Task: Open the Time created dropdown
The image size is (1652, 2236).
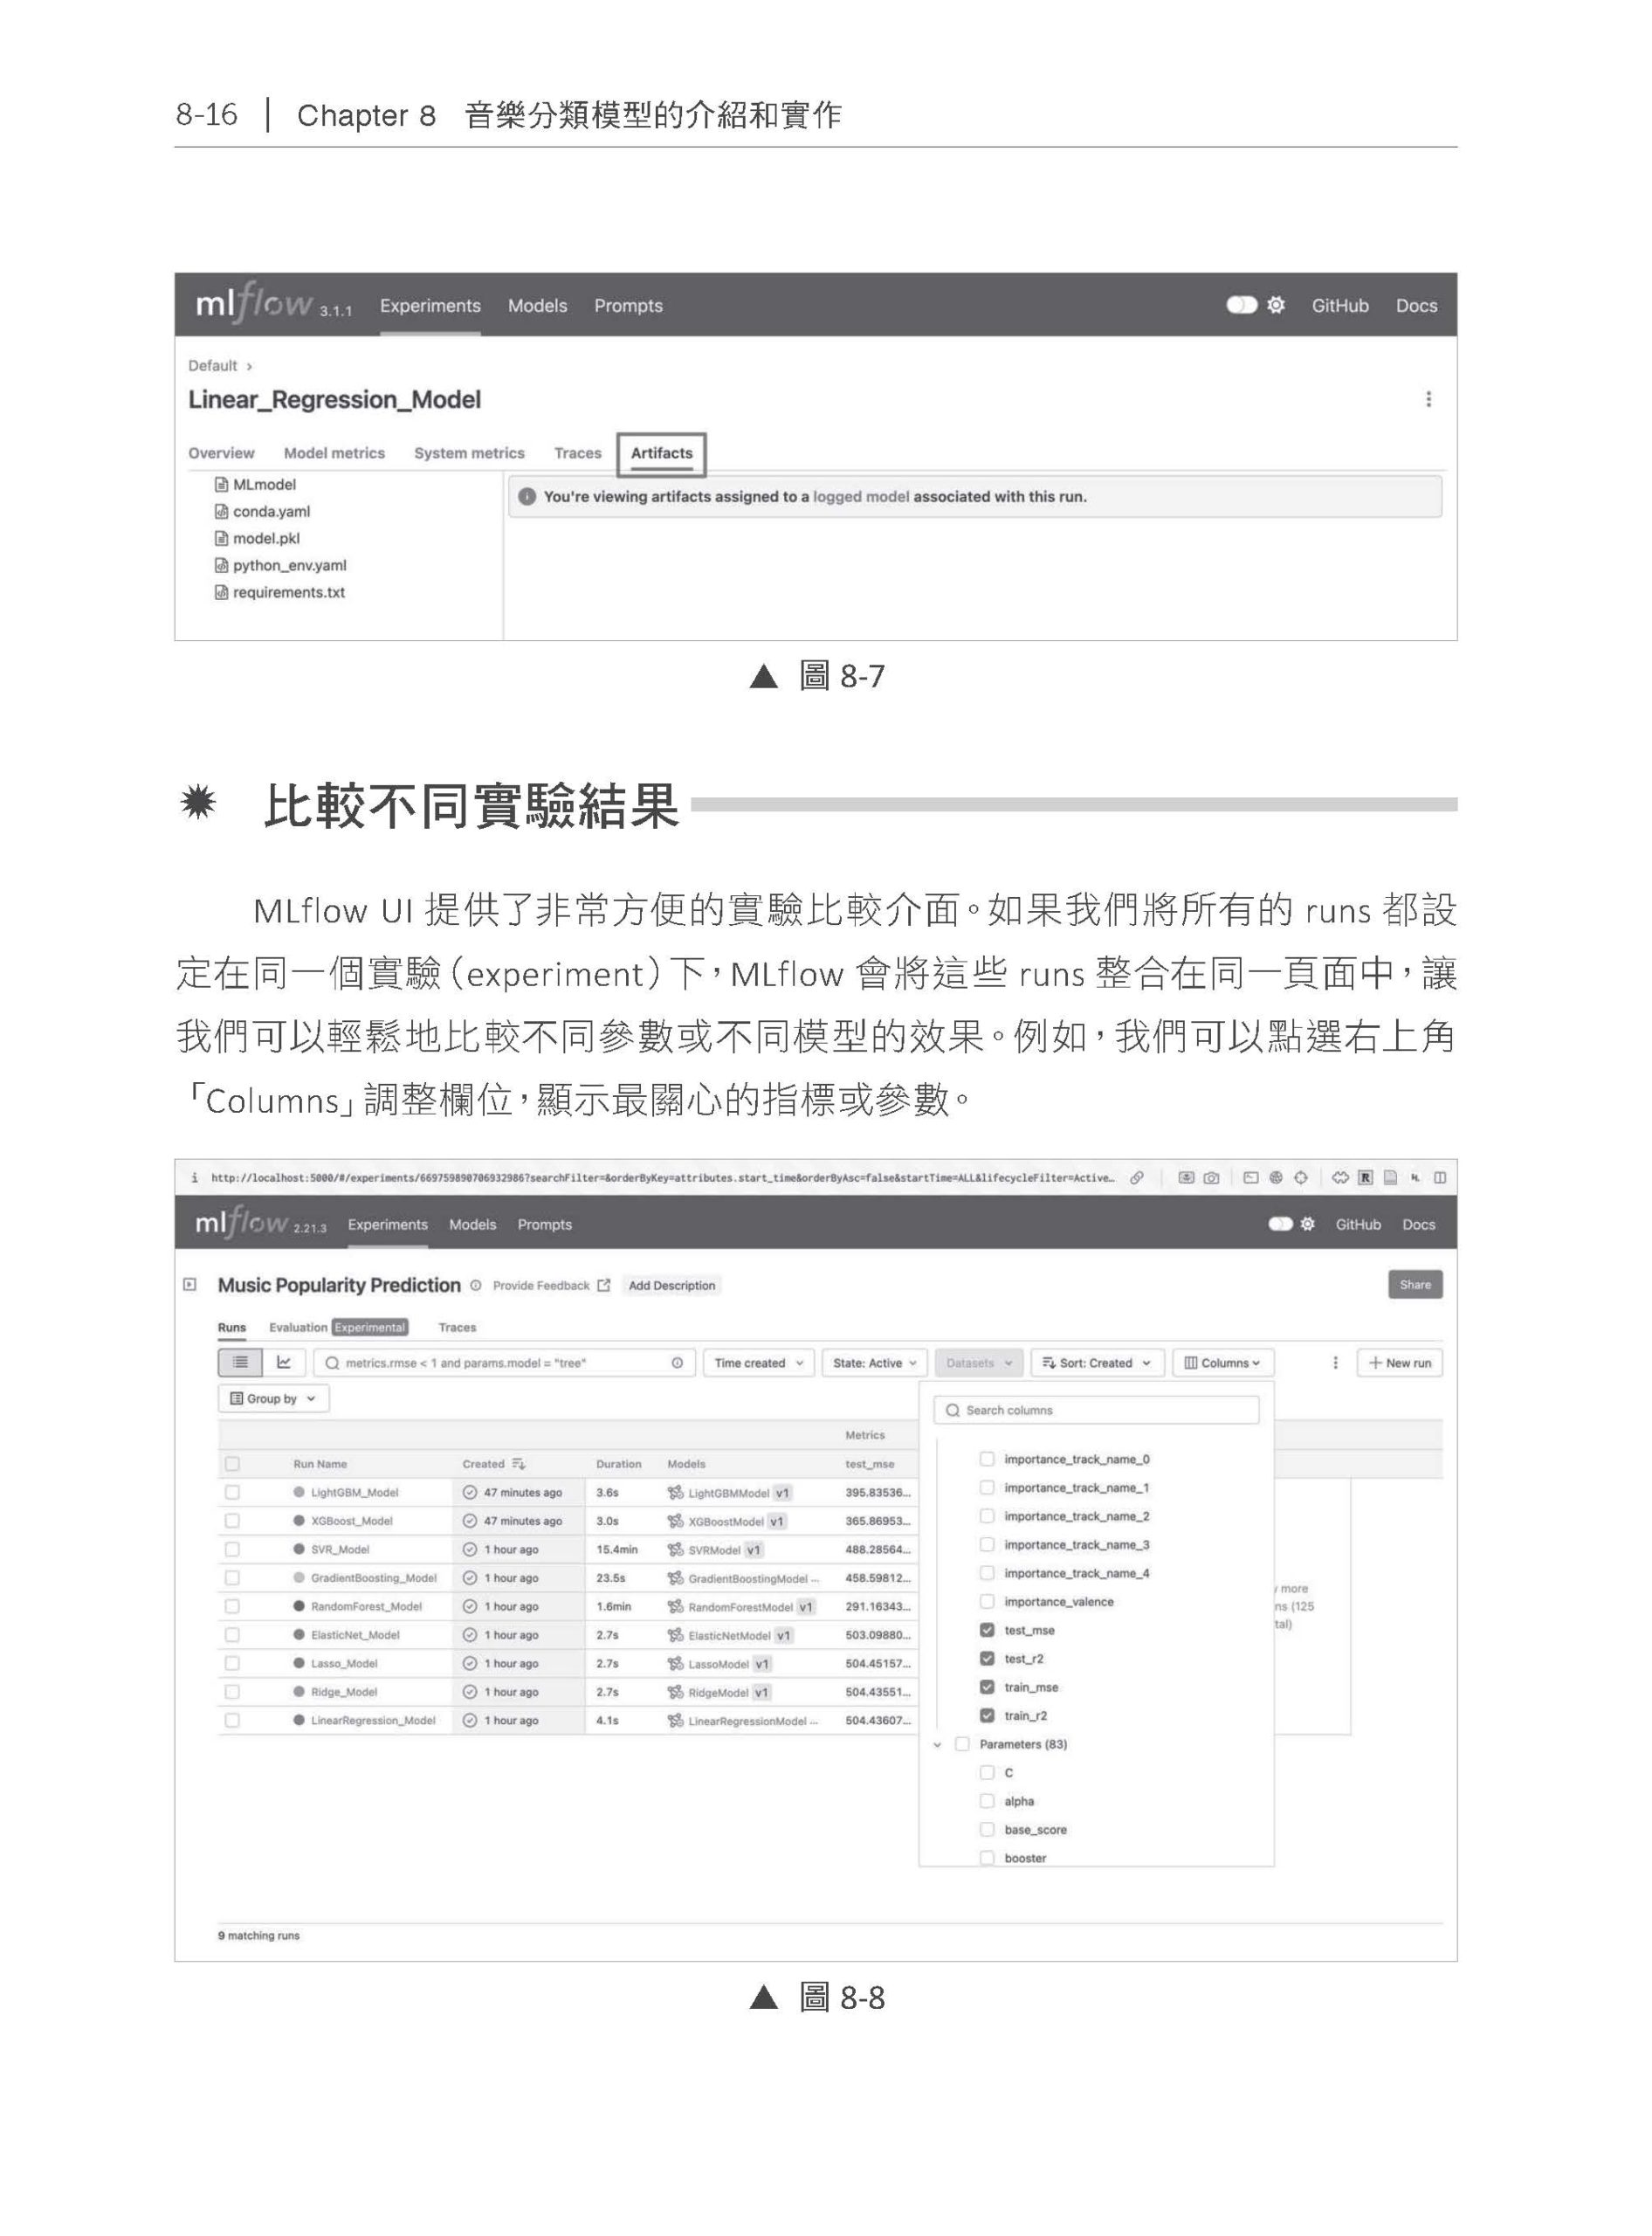Action: point(758,1363)
